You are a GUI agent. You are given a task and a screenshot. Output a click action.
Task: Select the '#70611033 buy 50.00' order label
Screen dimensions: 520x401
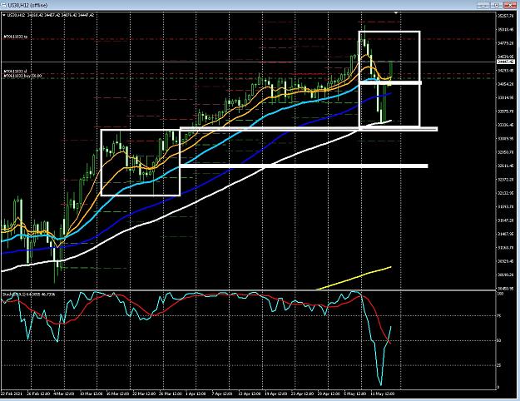22,76
